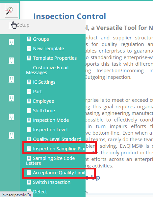Select Sampling Size Code Letters
Image resolution: width=153 pixels, height=197 pixels.
tap(50, 161)
